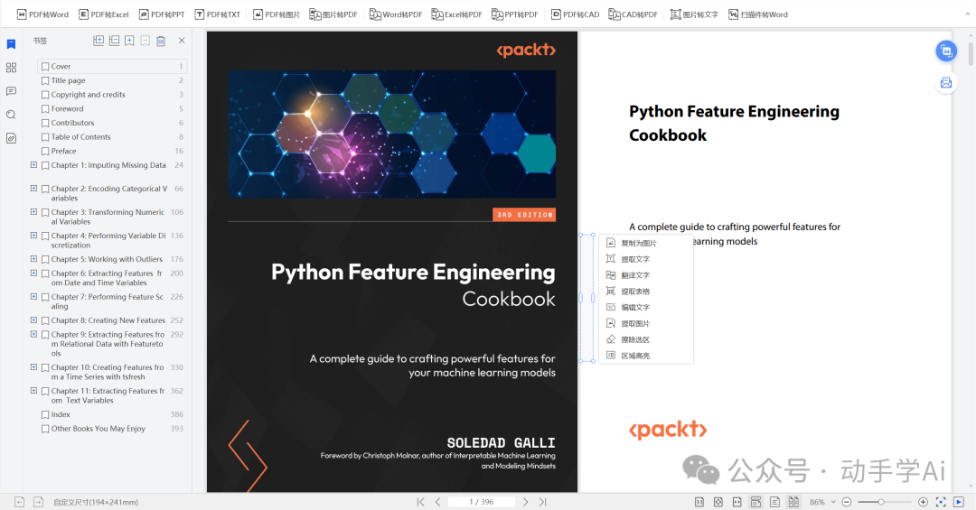Select the Word转PDF converter

click(x=395, y=14)
